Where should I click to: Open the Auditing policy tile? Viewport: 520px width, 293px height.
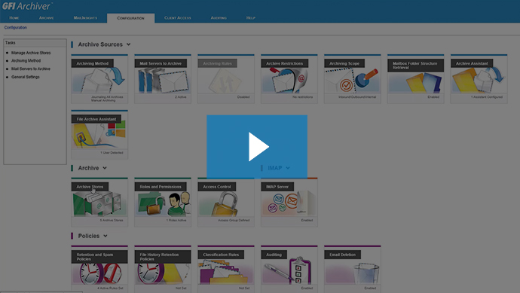(x=289, y=269)
